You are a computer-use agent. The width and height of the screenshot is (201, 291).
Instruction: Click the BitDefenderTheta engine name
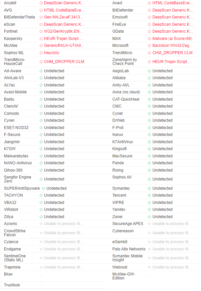click(x=19, y=17)
